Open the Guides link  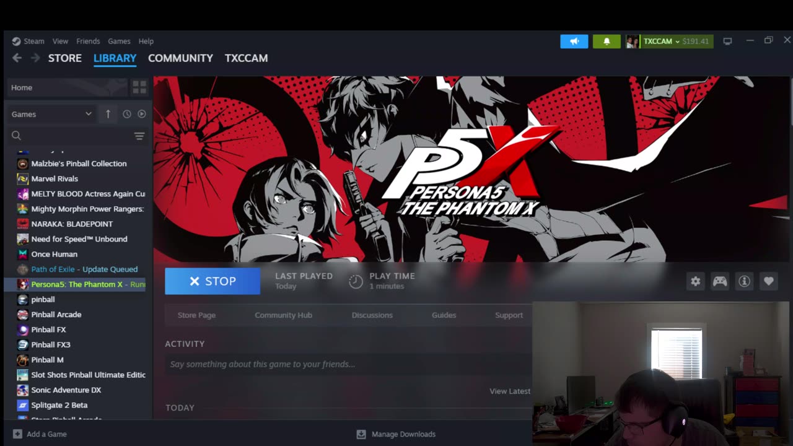(444, 315)
